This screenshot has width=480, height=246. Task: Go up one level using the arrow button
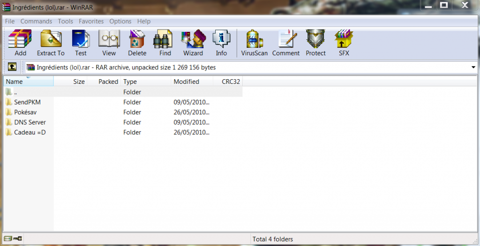[12, 67]
